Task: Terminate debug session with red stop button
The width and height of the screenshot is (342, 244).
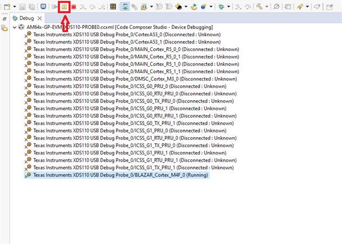Action: pos(74,7)
